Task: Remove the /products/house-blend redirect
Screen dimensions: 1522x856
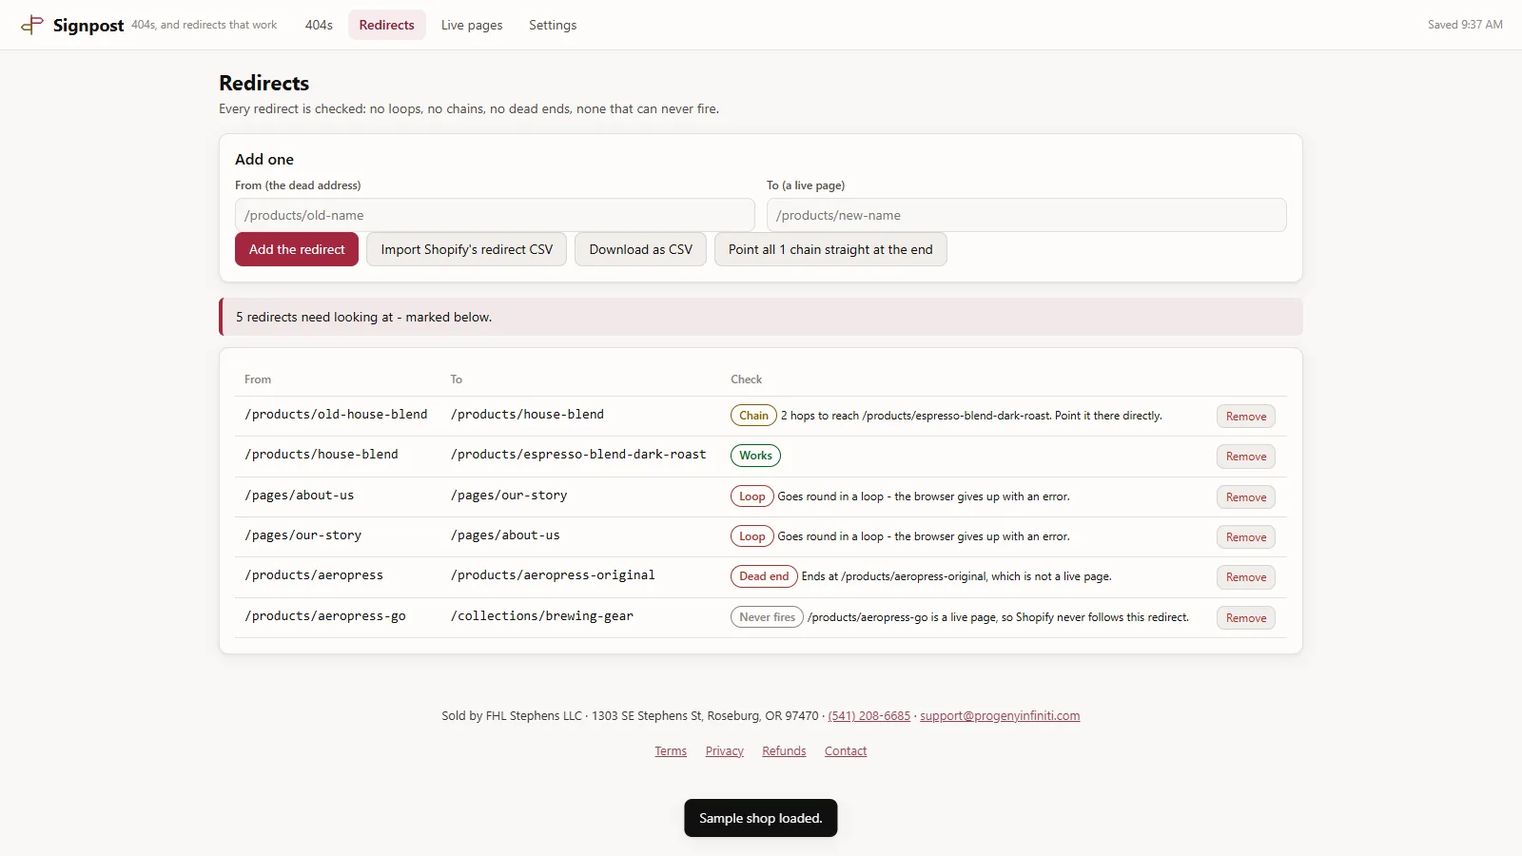Action: [1246, 457]
